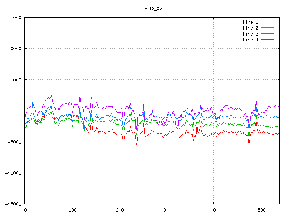
Task: Click the -5000 y-axis tick label
Action: (14, 142)
